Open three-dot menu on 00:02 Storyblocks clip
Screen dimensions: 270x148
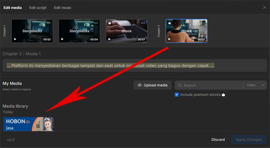pos(49,23)
